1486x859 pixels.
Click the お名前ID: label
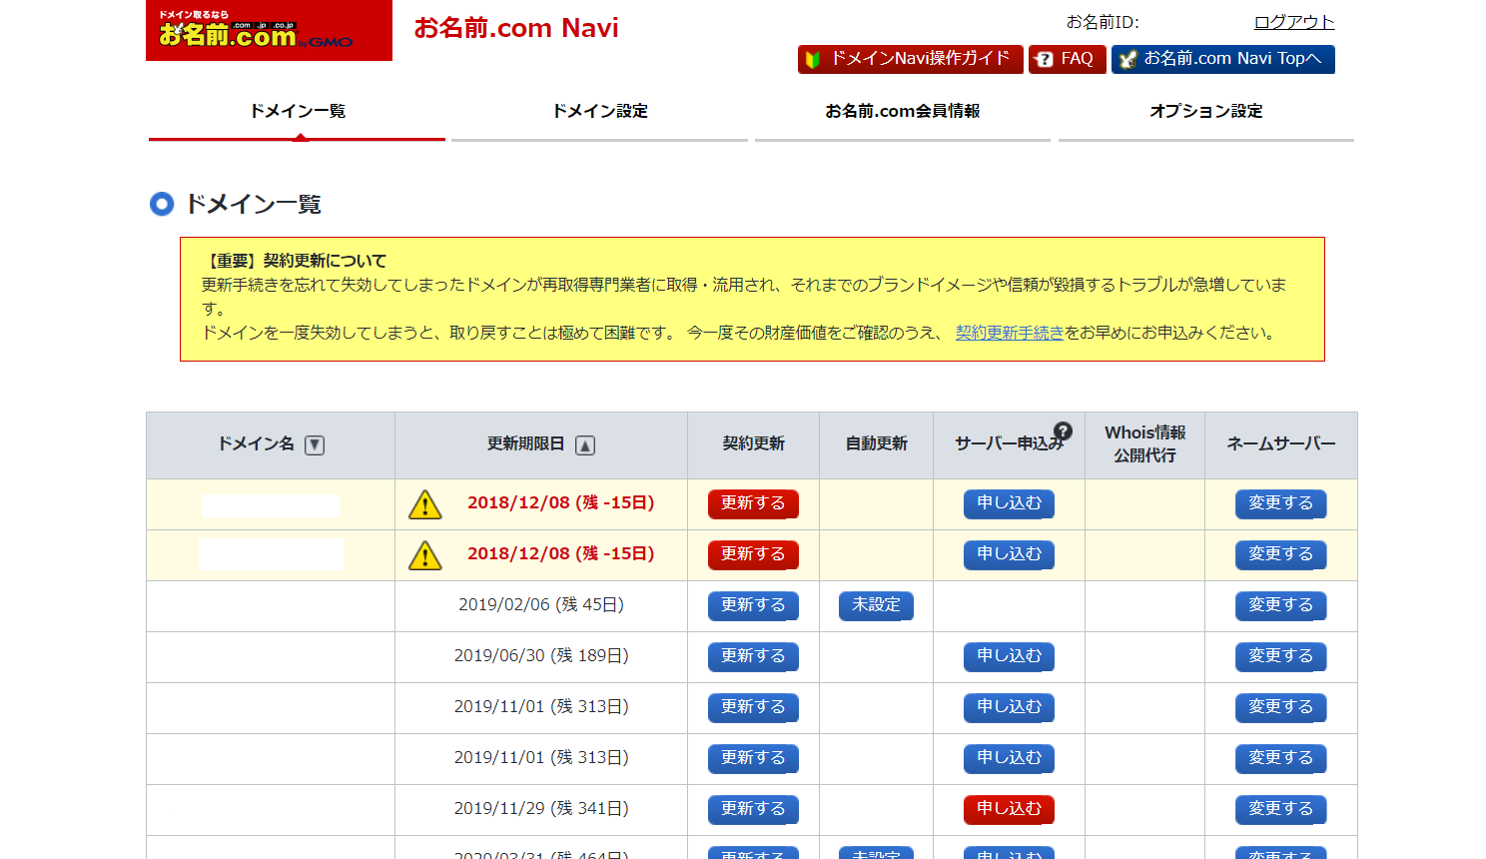click(1103, 22)
